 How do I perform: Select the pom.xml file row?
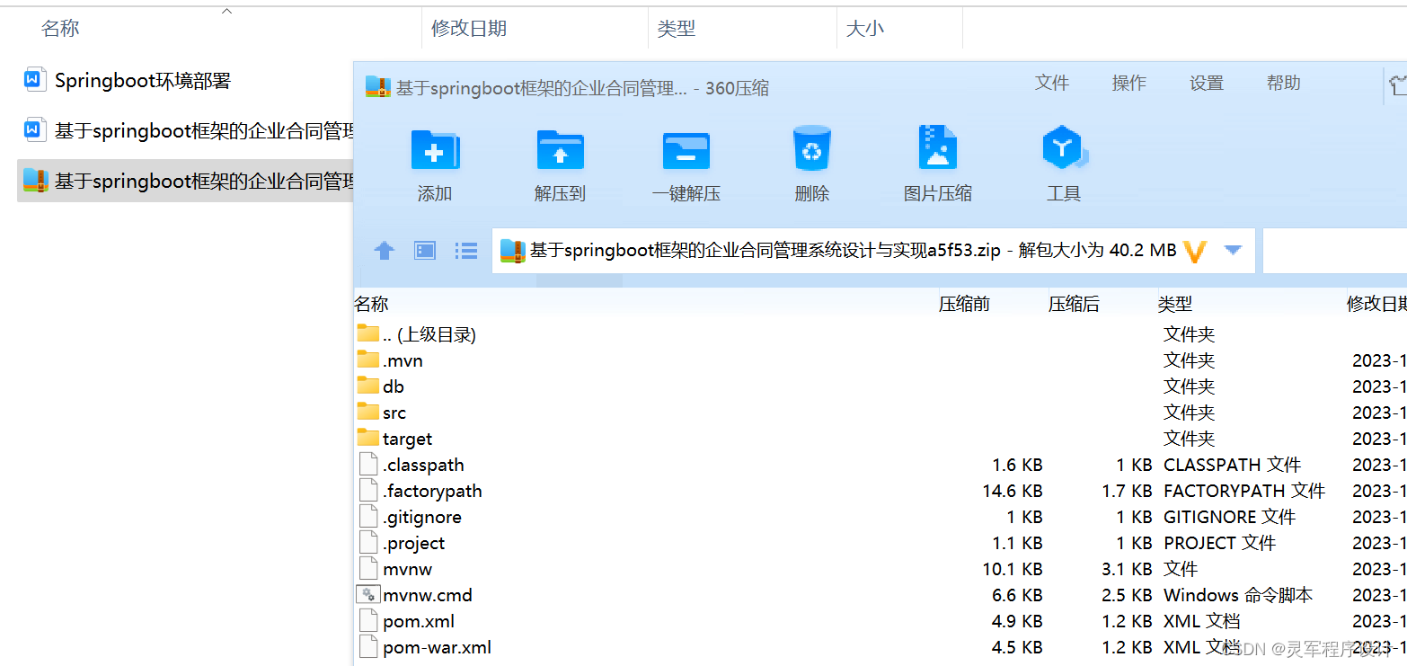419,620
